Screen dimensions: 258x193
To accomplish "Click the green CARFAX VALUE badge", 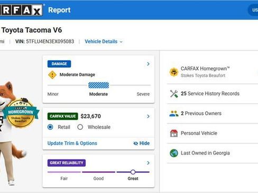I will (63, 116).
